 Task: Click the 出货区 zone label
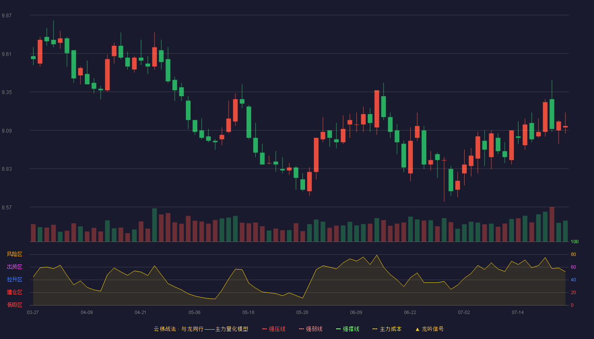pos(14,267)
